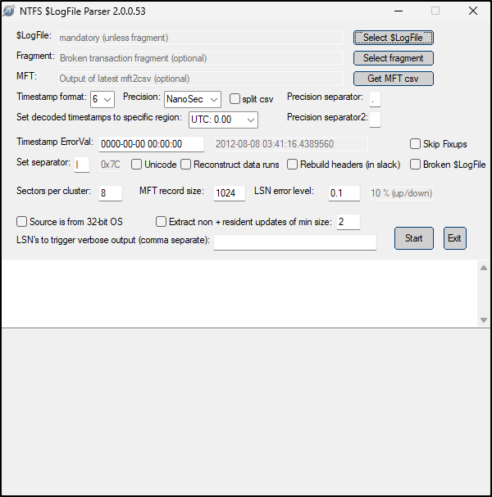Click the $LogFile path input field
This screenshot has width=492, height=497.
point(201,38)
